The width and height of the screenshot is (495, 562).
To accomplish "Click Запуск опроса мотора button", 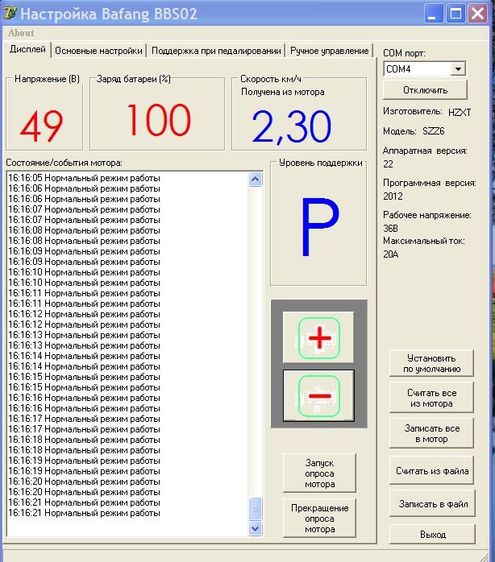I will click(319, 473).
